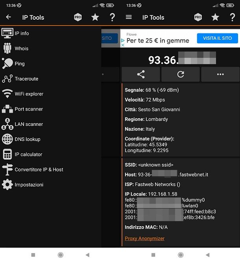
Task: Click the LAN scanner network icon
Action: (x=7, y=124)
